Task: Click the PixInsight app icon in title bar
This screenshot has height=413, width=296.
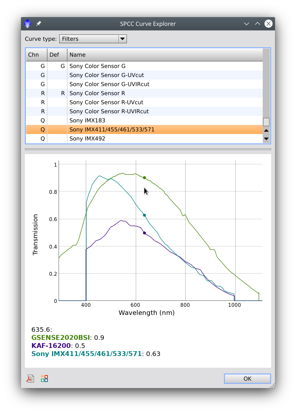Action: (28, 24)
